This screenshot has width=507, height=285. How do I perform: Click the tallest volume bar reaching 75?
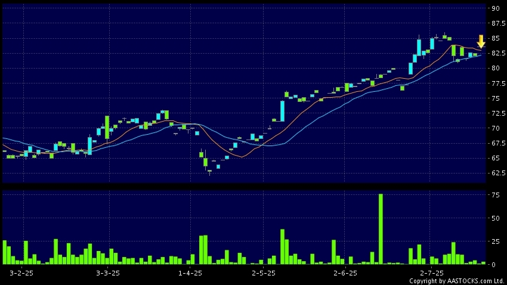(x=381, y=229)
